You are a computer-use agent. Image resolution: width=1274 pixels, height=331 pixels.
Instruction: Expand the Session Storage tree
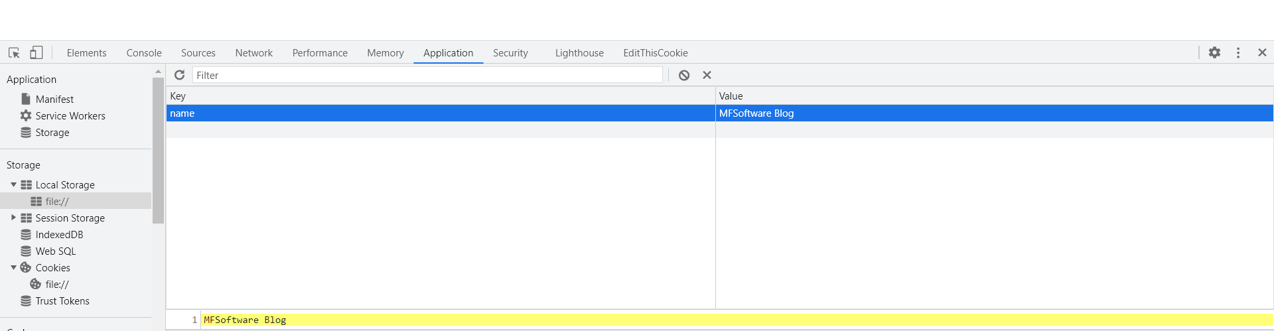coord(13,218)
